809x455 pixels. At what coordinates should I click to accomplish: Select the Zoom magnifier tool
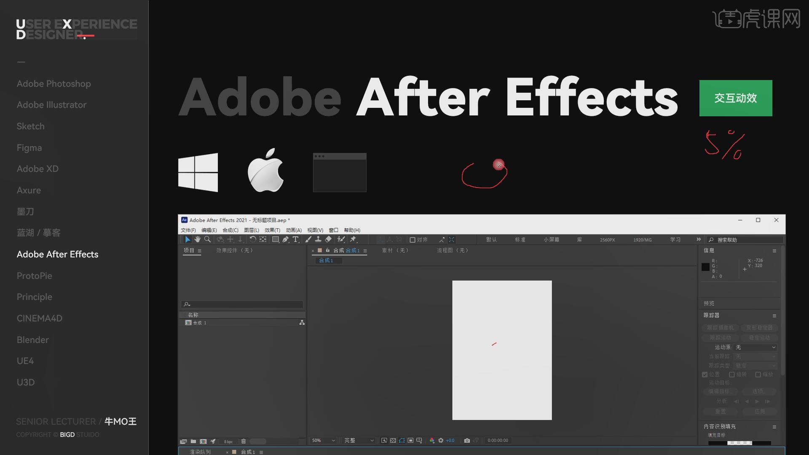coord(207,239)
